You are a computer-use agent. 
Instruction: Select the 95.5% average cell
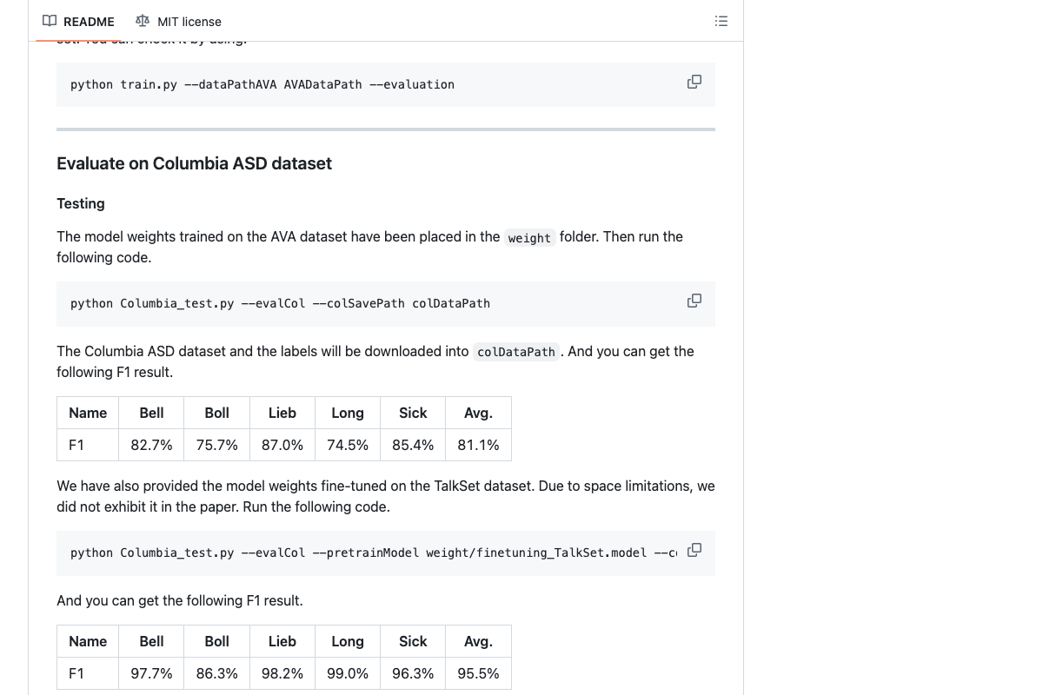pyautogui.click(x=478, y=673)
